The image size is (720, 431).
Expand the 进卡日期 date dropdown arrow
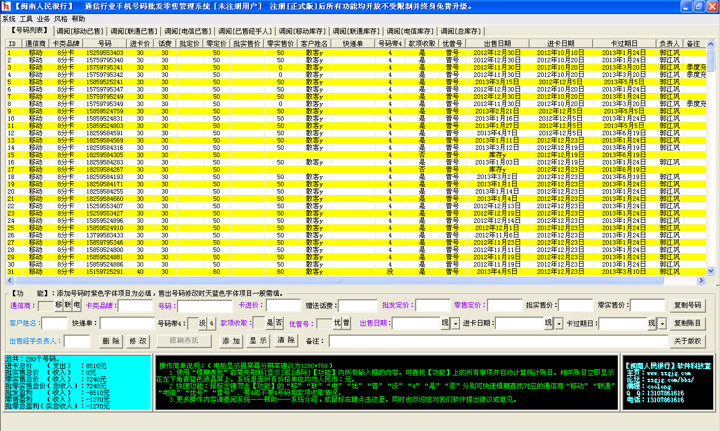tap(559, 324)
